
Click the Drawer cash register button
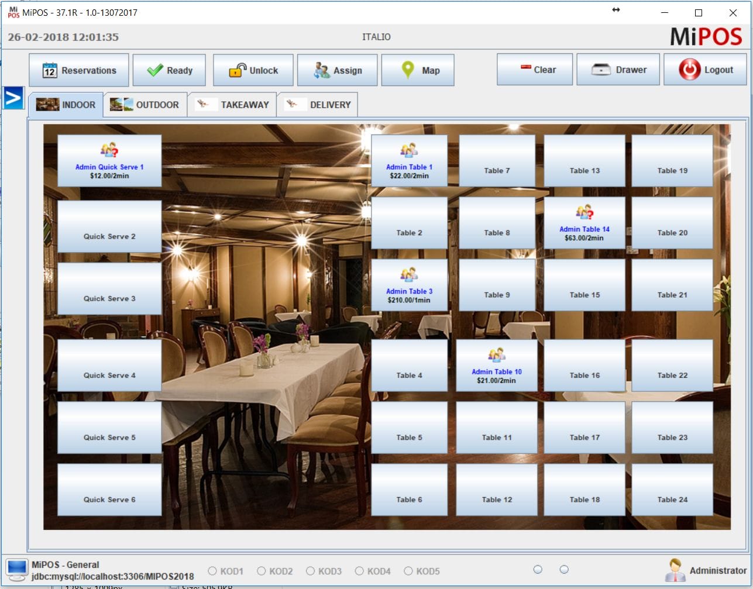(x=618, y=70)
